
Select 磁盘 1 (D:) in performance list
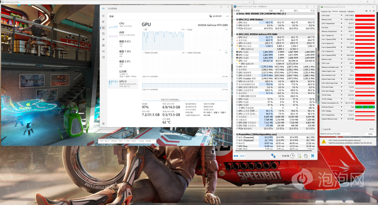[x=123, y=54]
